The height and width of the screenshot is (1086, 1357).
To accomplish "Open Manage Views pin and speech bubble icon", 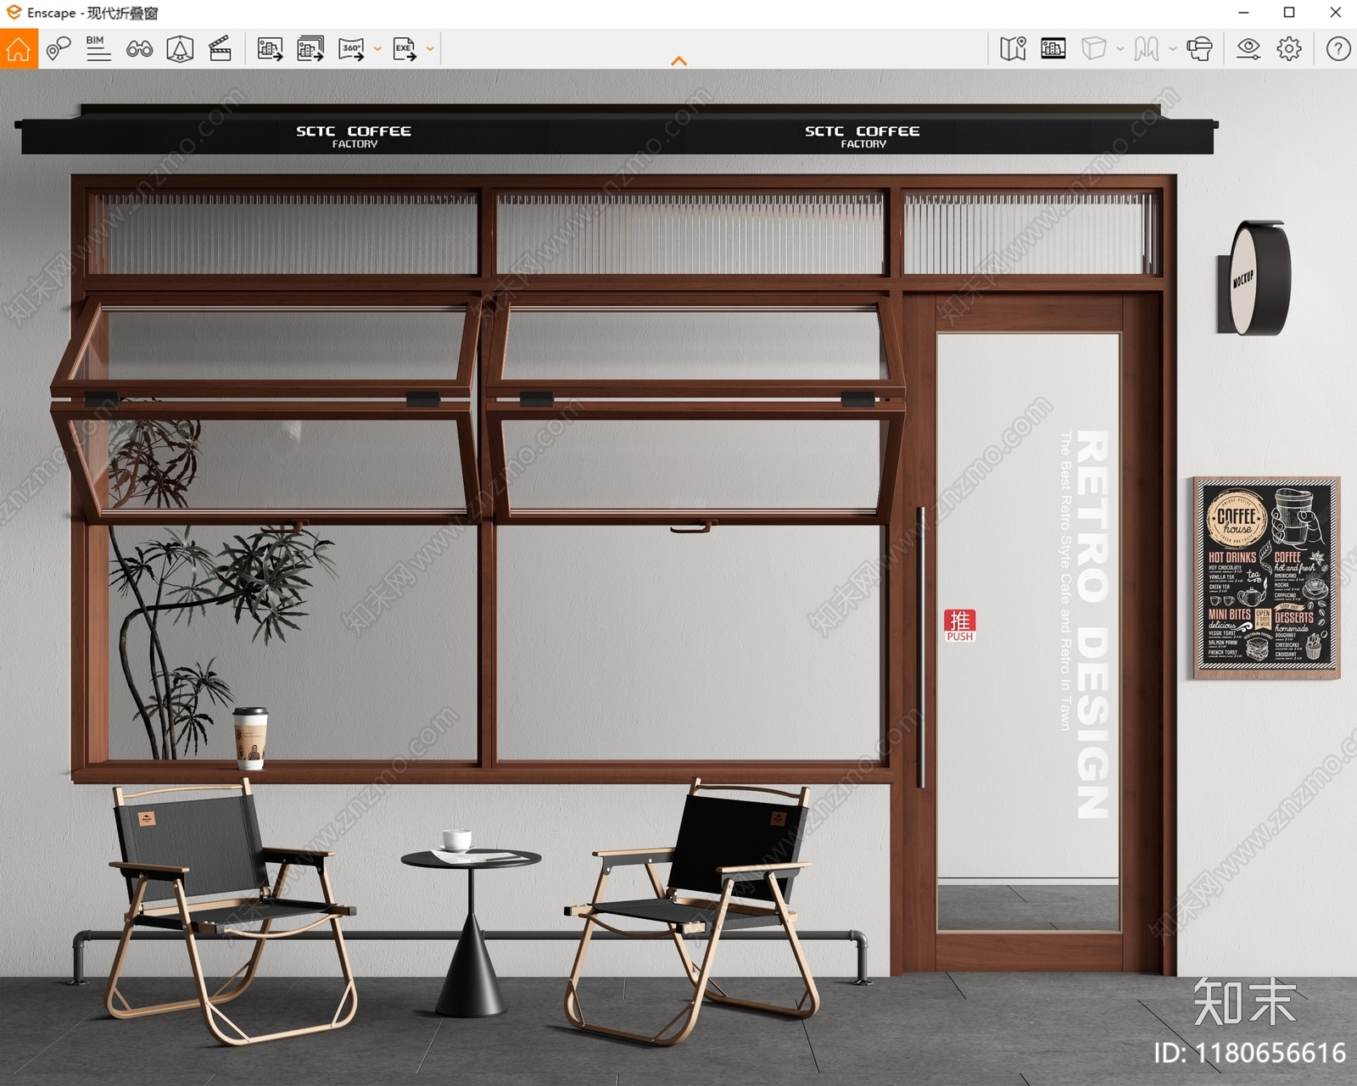I will [x=58, y=48].
